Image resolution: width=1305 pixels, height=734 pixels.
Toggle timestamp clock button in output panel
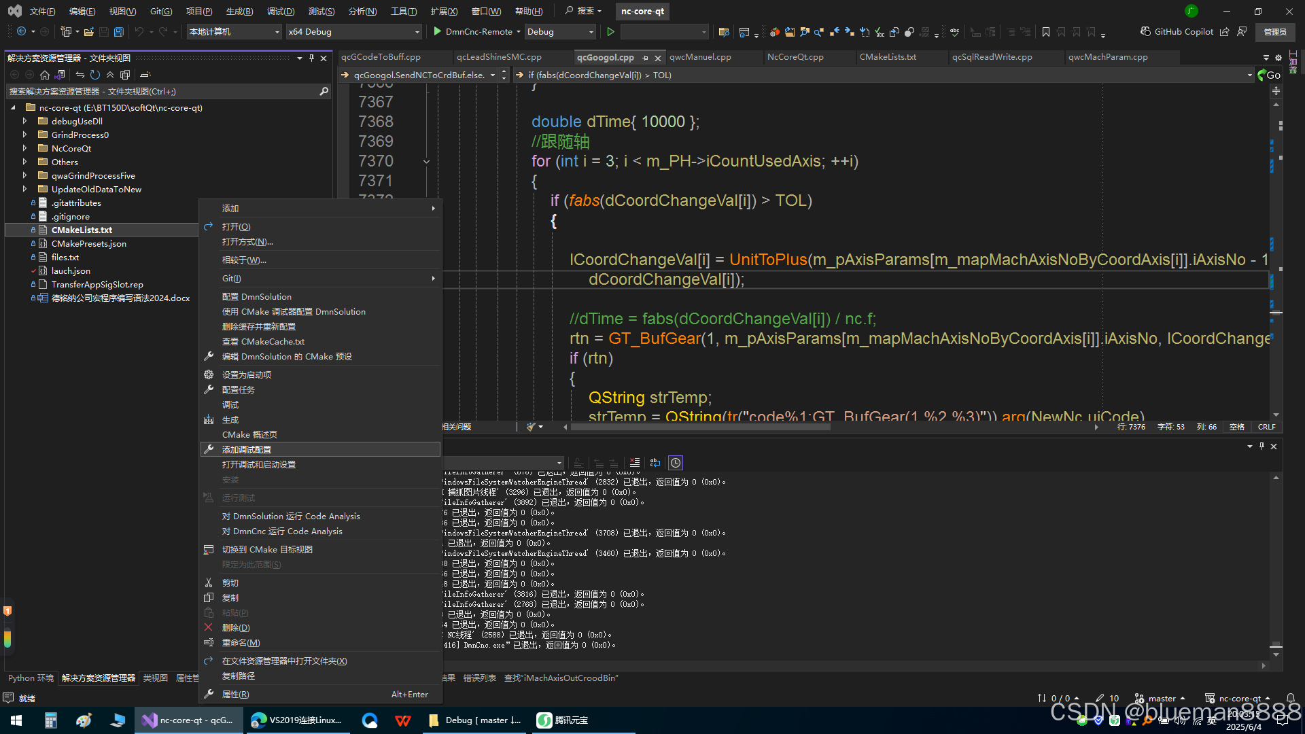pos(676,463)
